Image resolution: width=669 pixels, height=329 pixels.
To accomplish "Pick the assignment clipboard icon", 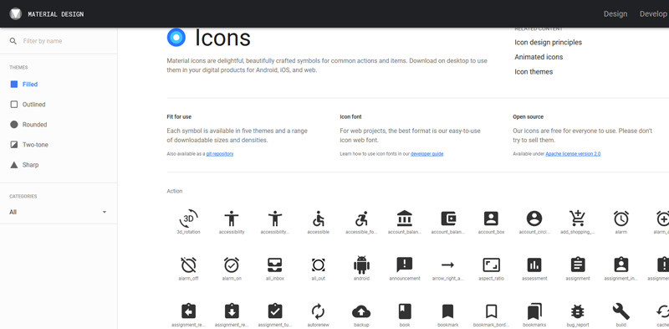I will pyautogui.click(x=578, y=265).
